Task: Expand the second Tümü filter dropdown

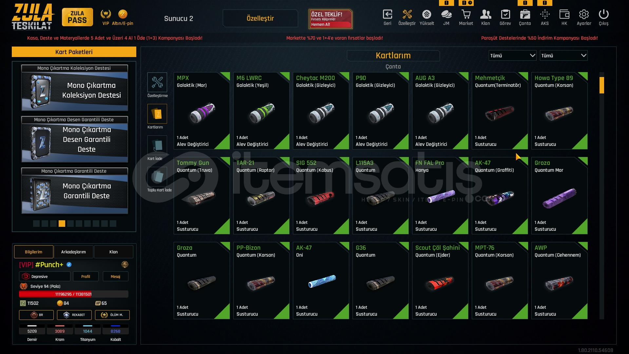Action: (x=563, y=55)
